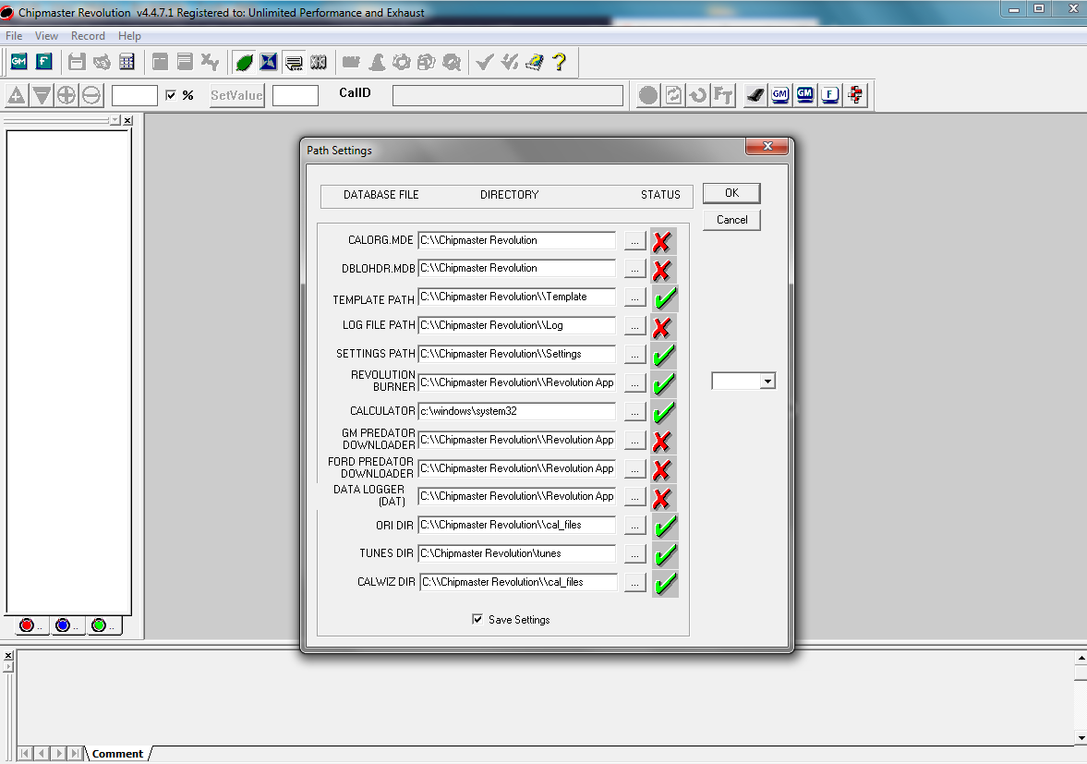Image resolution: width=1087 pixels, height=764 pixels.
Task: Click the help book with question mark icon
Action: click(535, 62)
